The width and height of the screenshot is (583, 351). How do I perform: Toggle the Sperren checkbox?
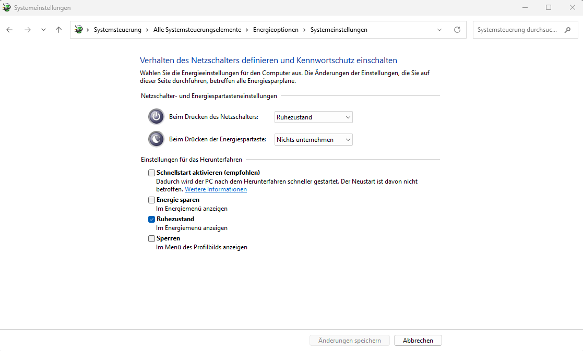pos(152,238)
